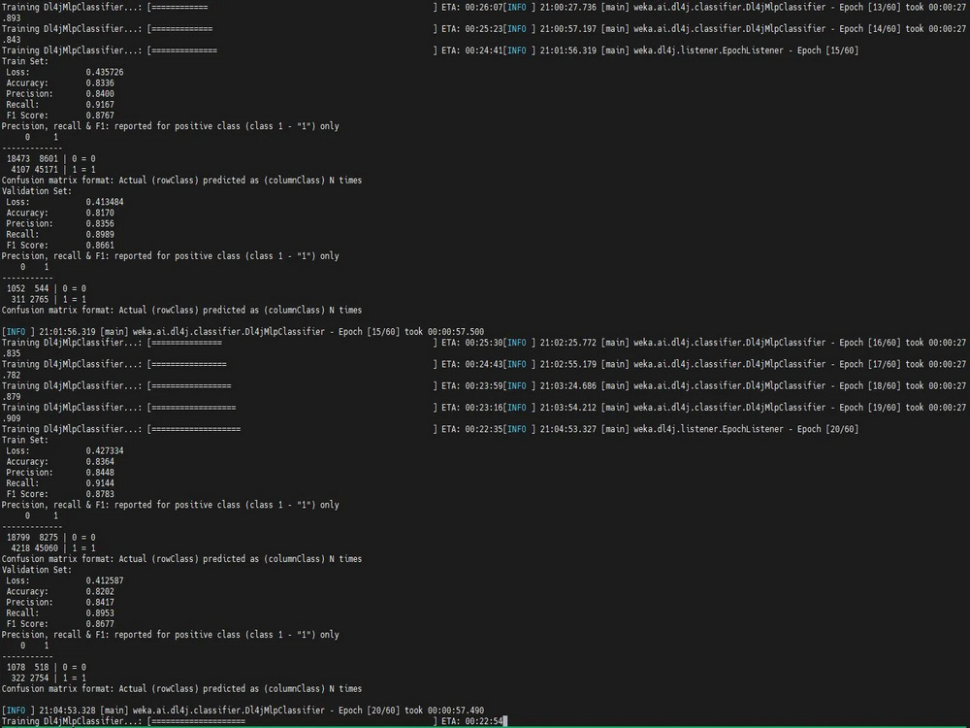
Task: Click confusion matrix row 4107 45171
Action: coord(52,170)
